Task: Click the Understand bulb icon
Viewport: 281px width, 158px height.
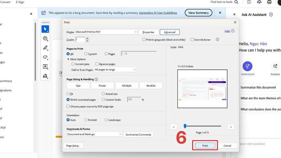Action: [x=248, y=66]
